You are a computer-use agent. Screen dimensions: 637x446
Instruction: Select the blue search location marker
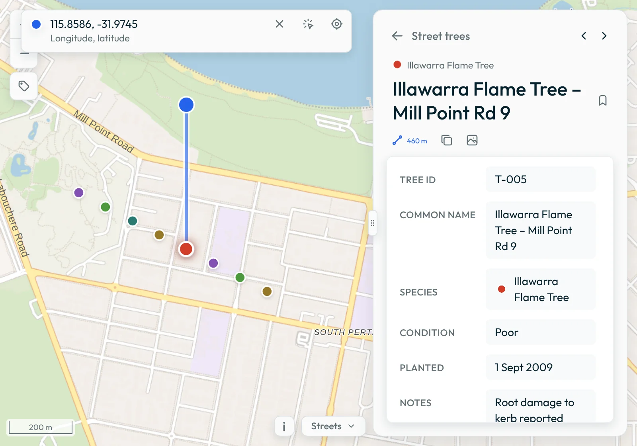186,105
